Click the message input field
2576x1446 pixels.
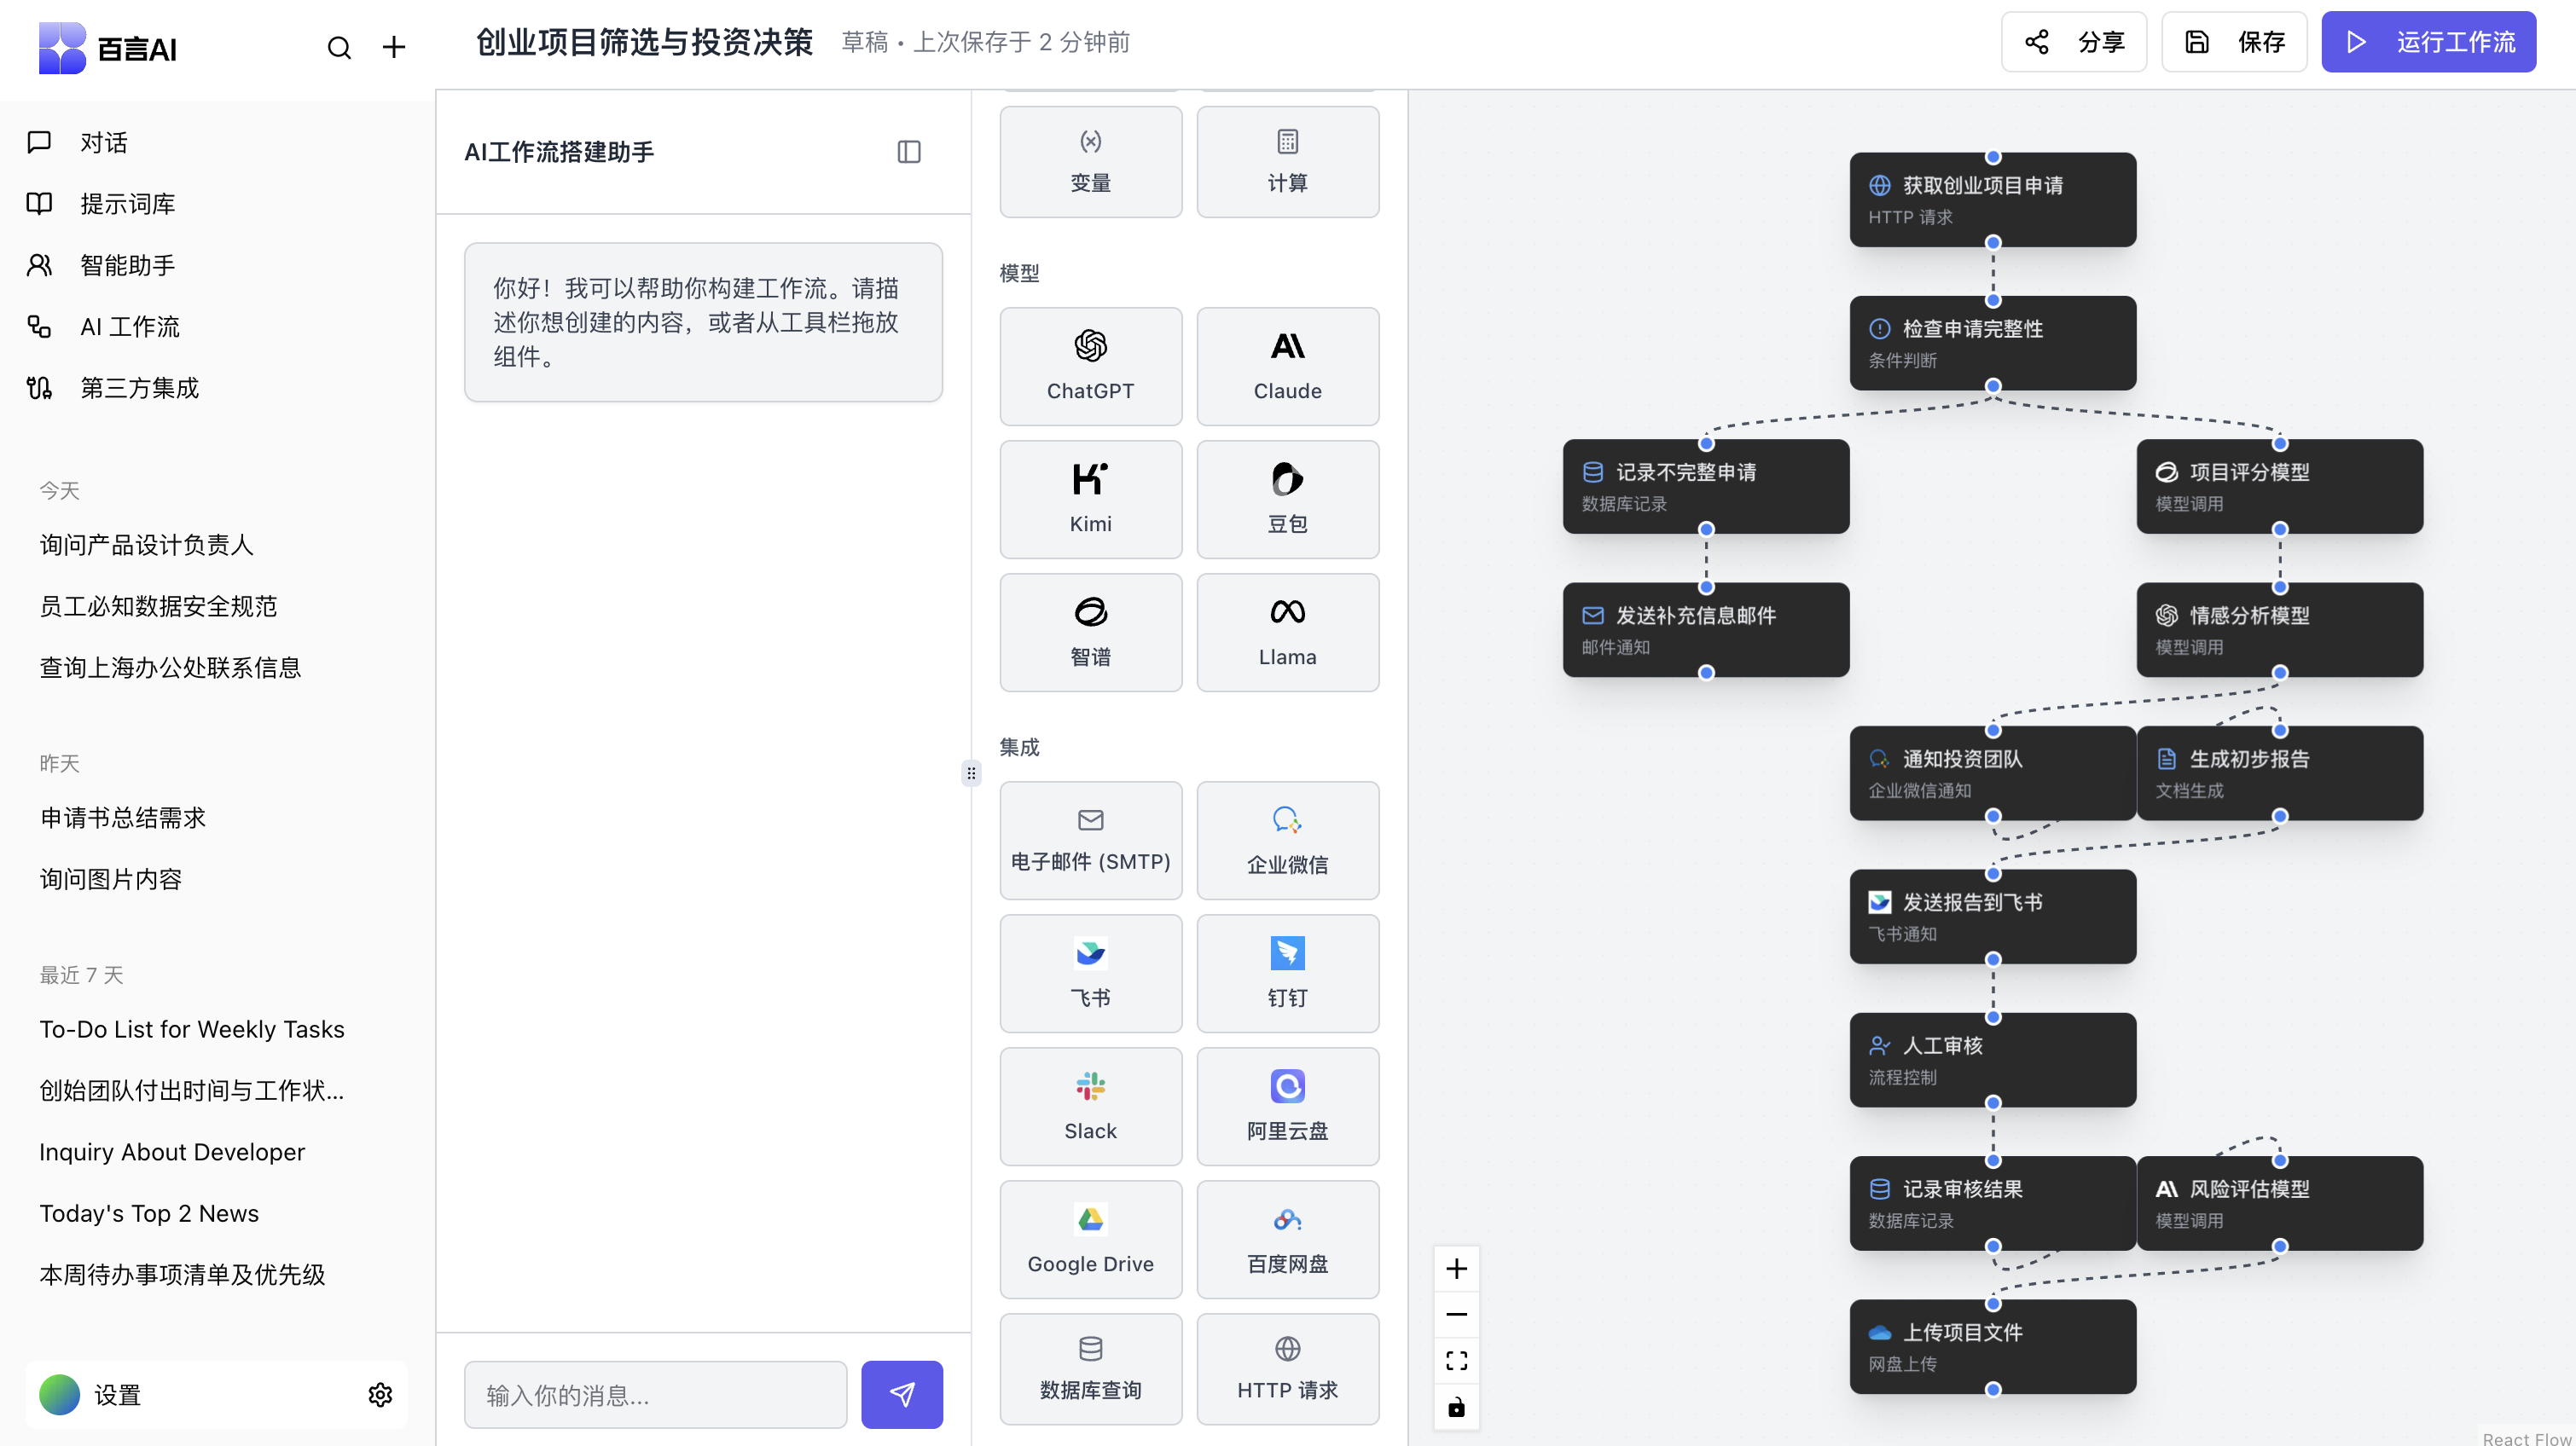(x=655, y=1394)
